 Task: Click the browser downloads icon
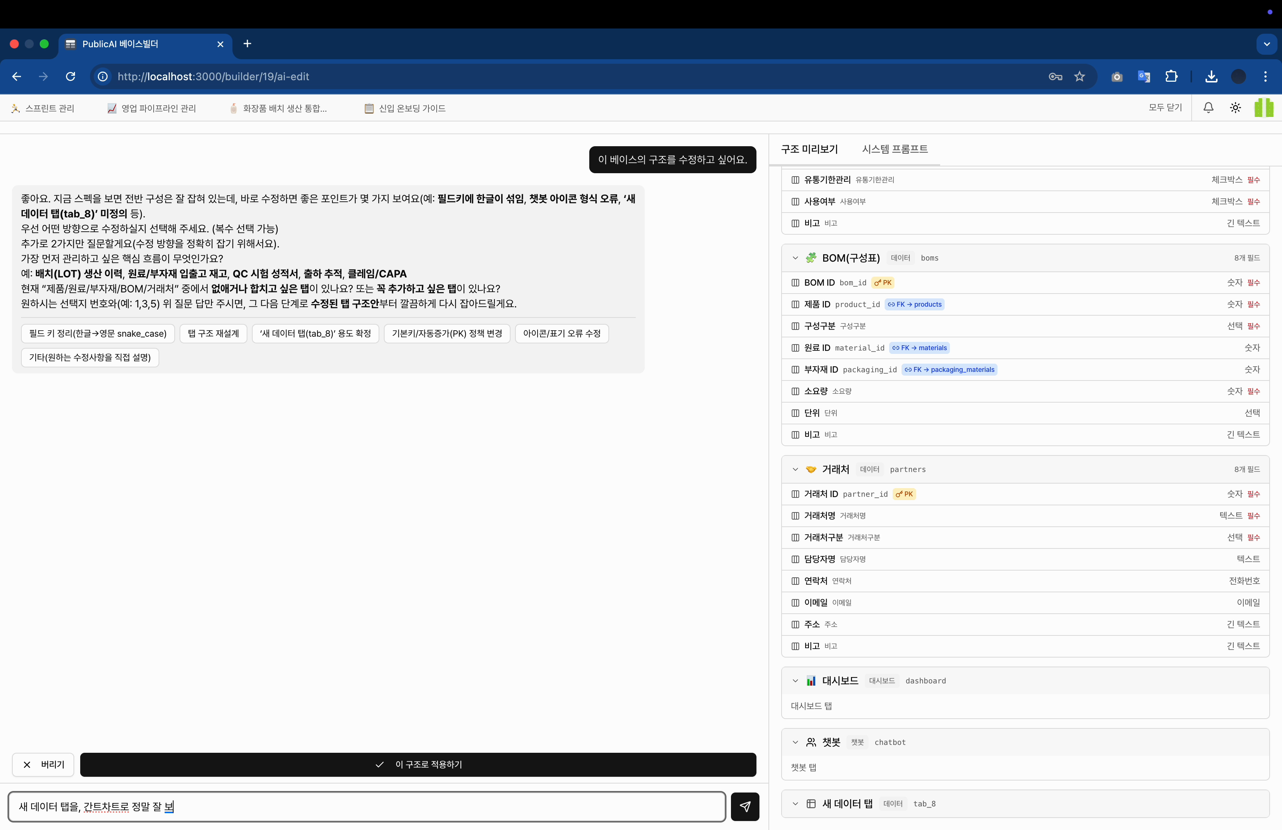[x=1212, y=76]
